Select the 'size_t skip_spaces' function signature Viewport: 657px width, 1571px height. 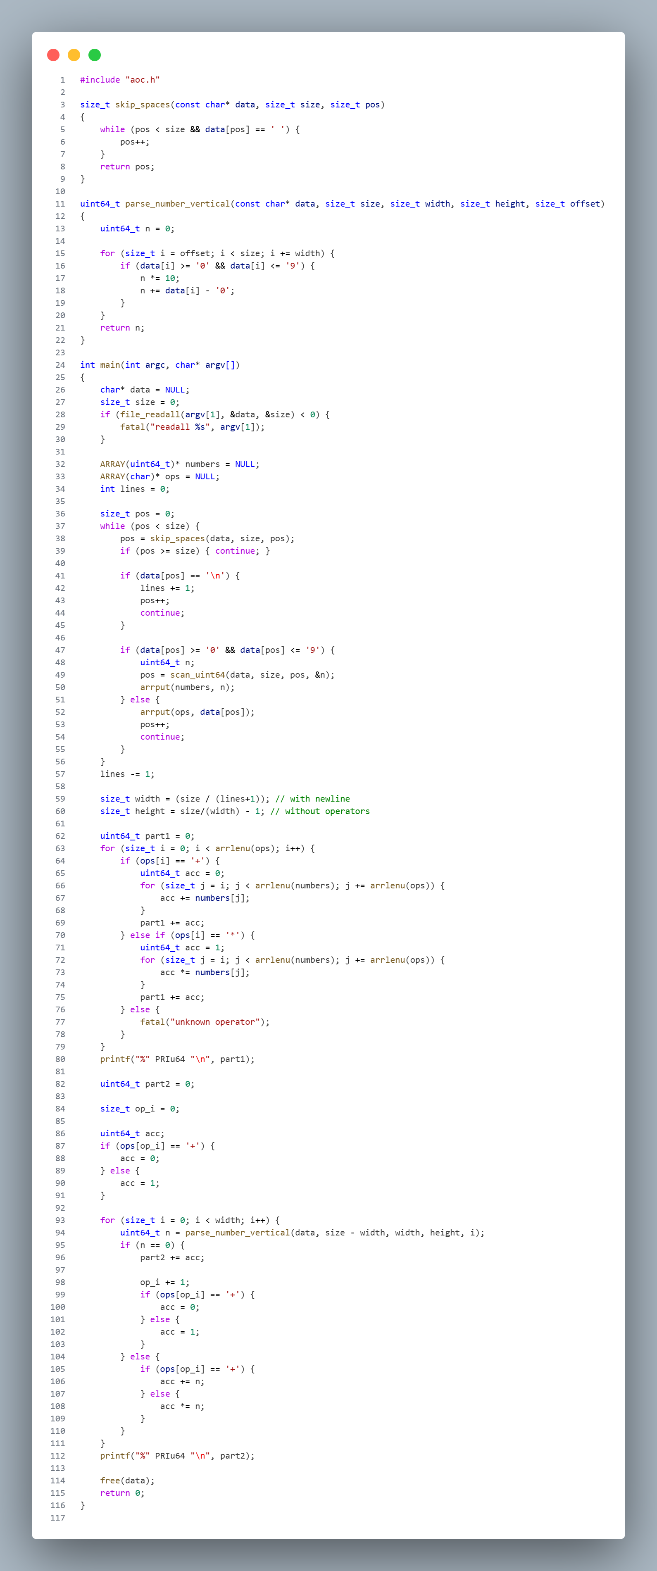[x=232, y=105]
